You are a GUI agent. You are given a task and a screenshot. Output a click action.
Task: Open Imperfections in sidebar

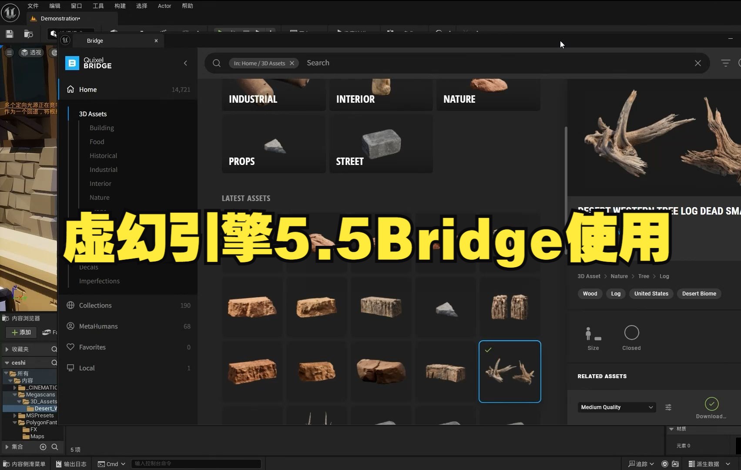(x=99, y=281)
